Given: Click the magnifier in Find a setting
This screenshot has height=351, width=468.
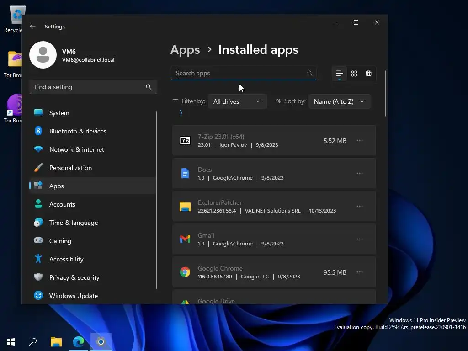Looking at the screenshot, I should pyautogui.click(x=149, y=87).
